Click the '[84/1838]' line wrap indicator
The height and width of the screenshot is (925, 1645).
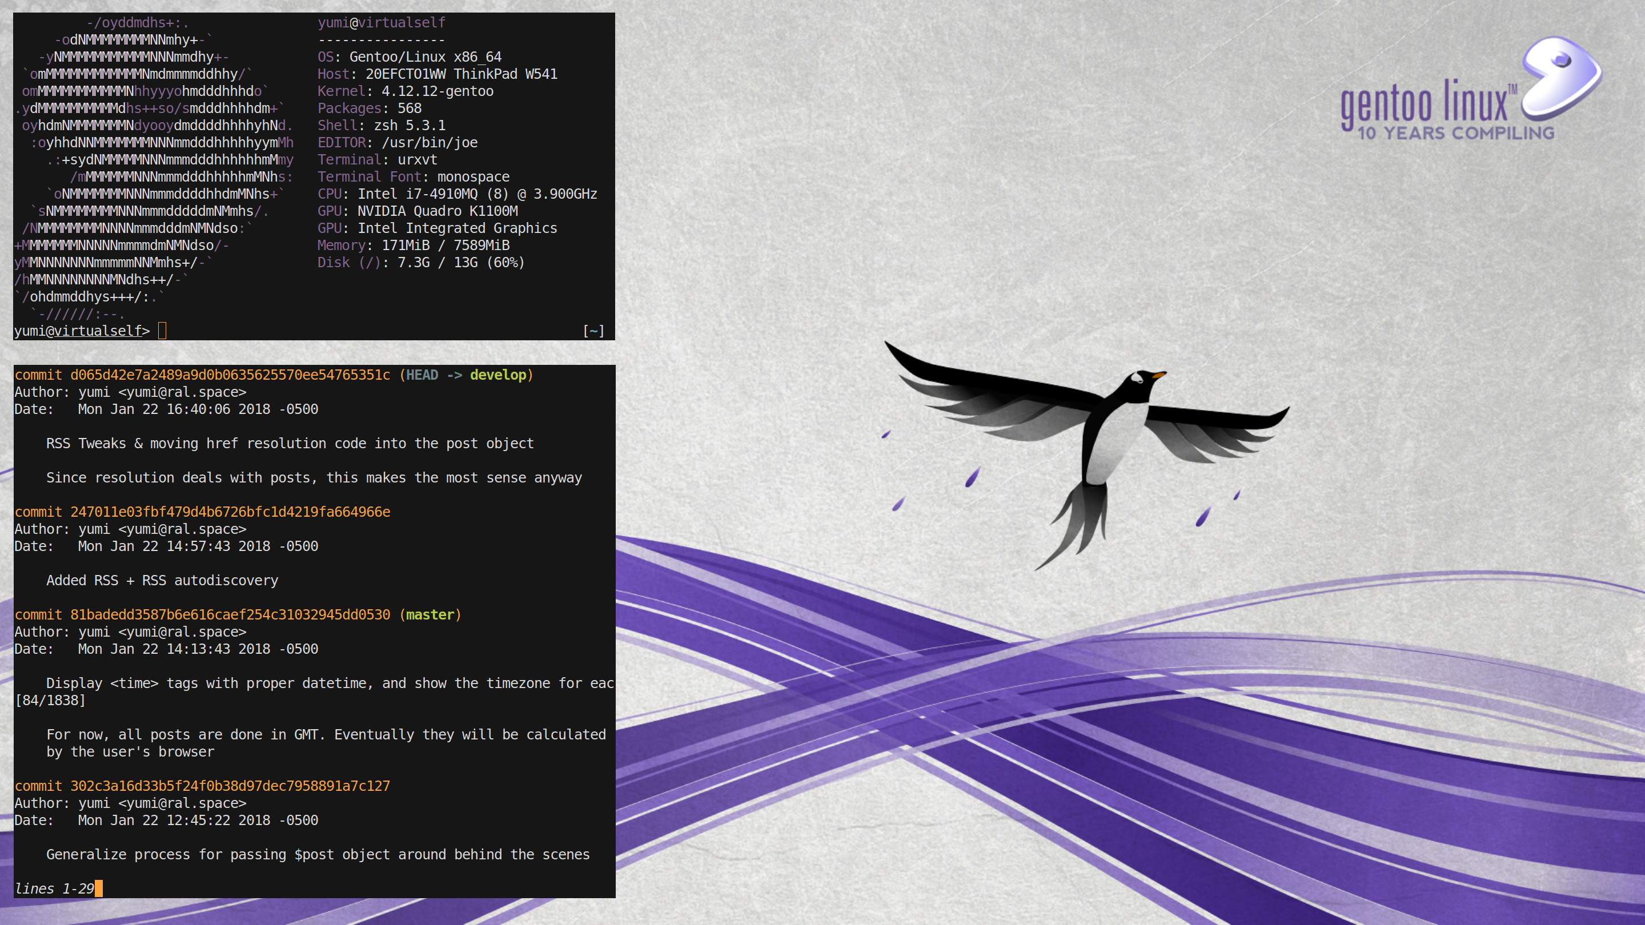coord(50,700)
